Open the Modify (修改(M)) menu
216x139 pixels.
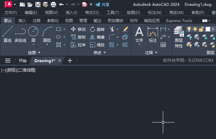[176, 13]
